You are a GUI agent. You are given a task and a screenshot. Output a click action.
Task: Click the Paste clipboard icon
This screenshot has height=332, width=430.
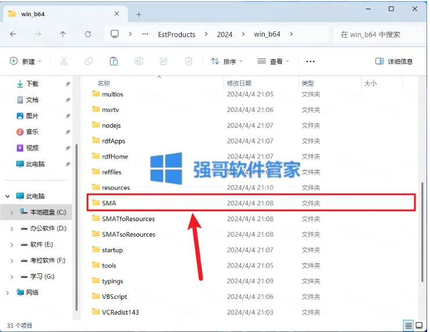click(x=114, y=61)
